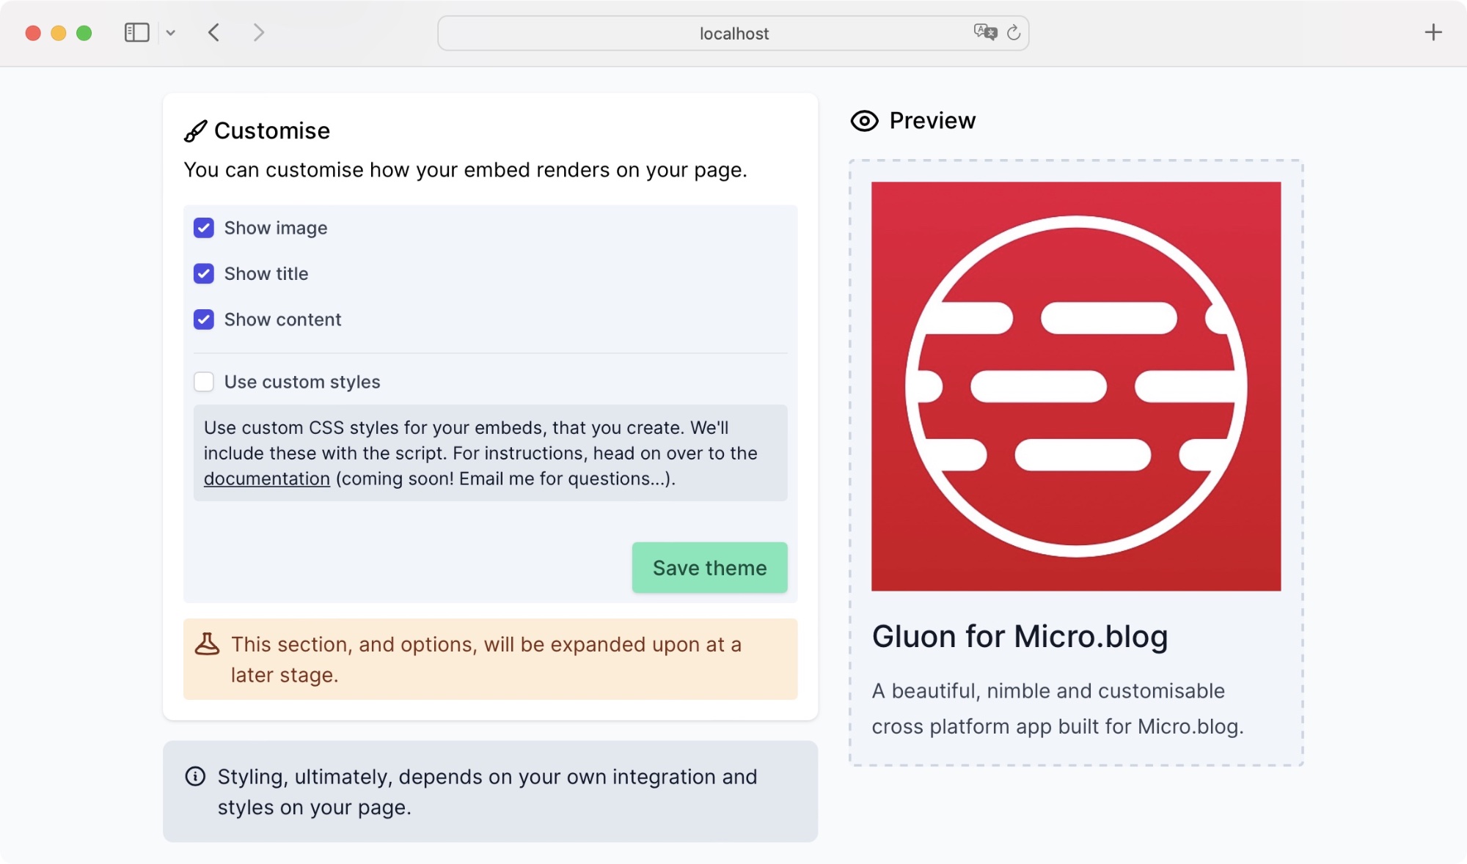Viewport: 1467px width, 864px height.
Task: Click the localhost address bar
Action: pyautogui.click(x=733, y=34)
